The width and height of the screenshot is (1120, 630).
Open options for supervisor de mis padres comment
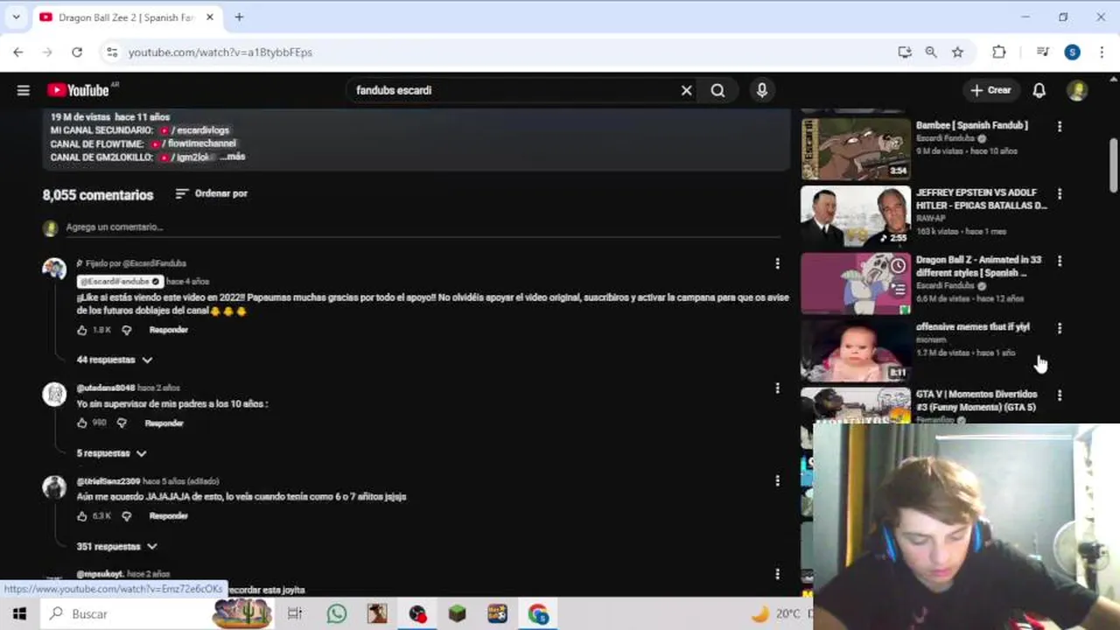coord(777,388)
